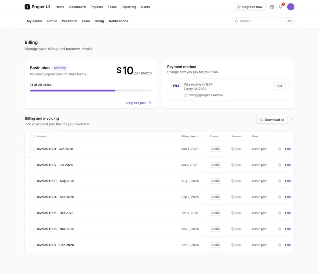Click the Monthly plan badge
The image size is (319, 274).
(x=60, y=68)
